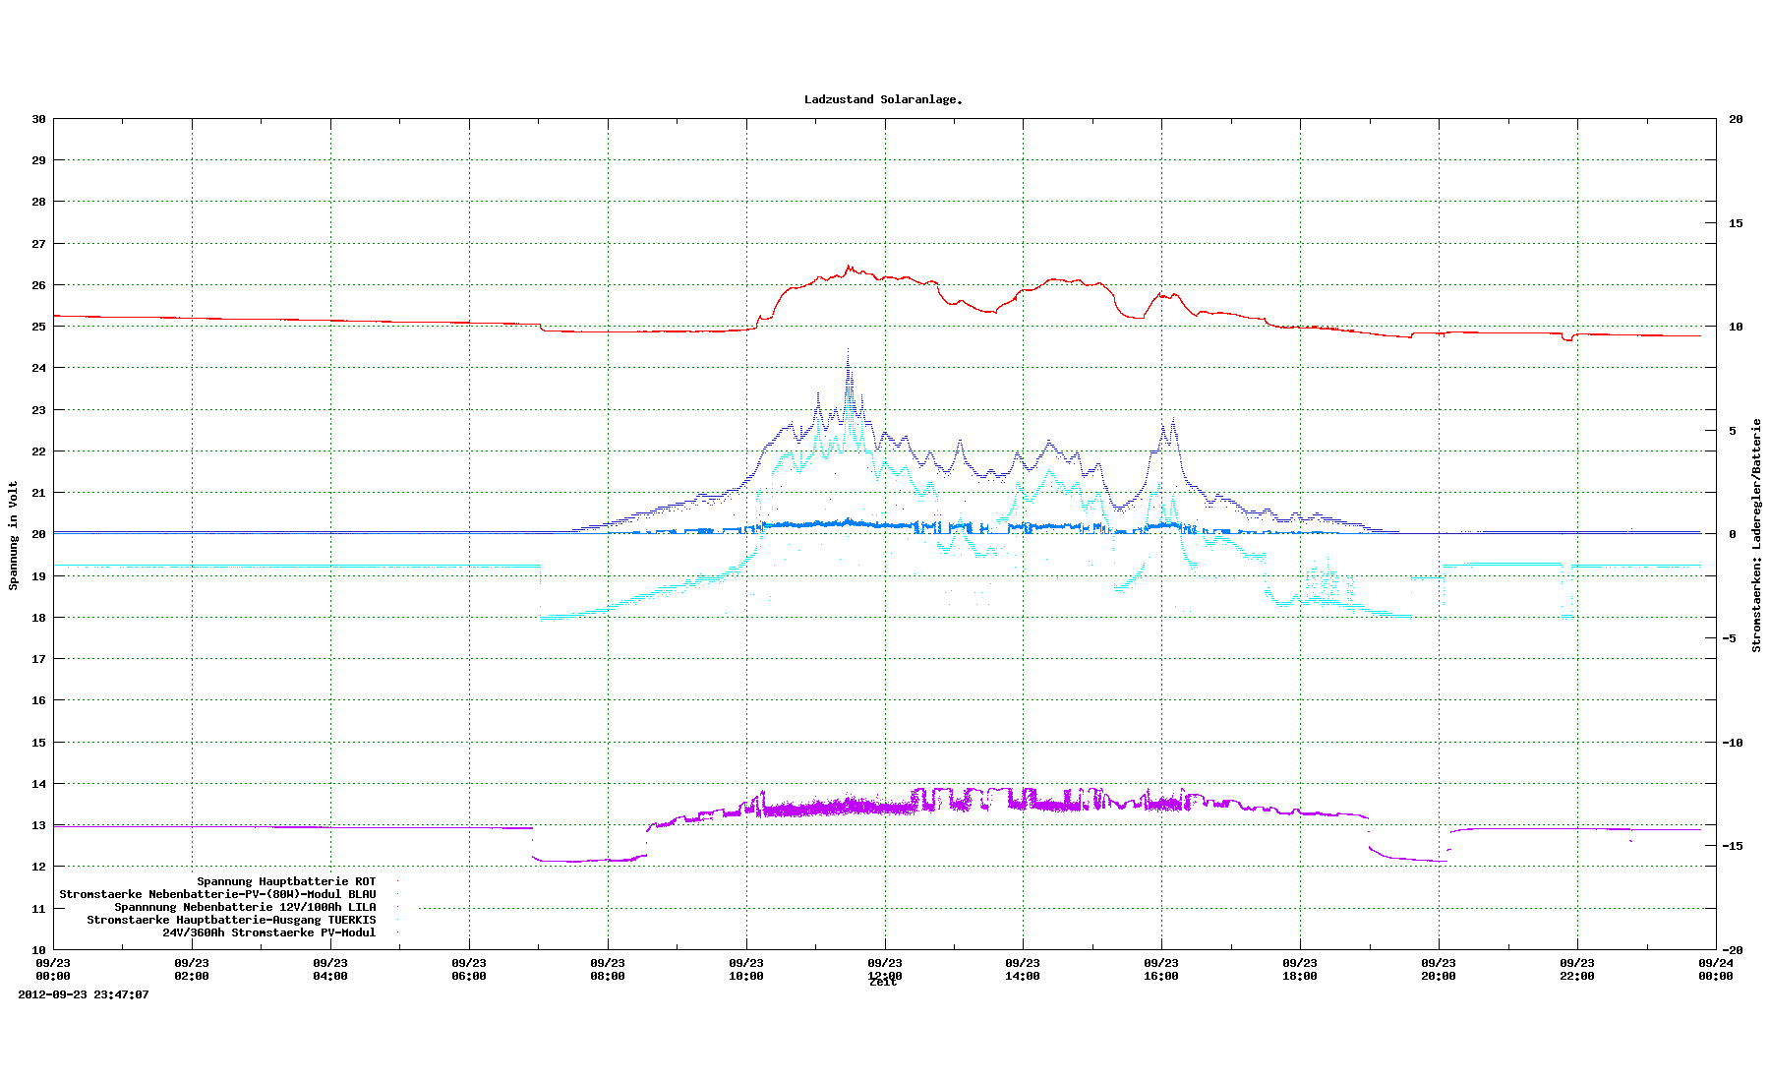
Task: Click the 15 tick on right current axis
Action: 1736,223
